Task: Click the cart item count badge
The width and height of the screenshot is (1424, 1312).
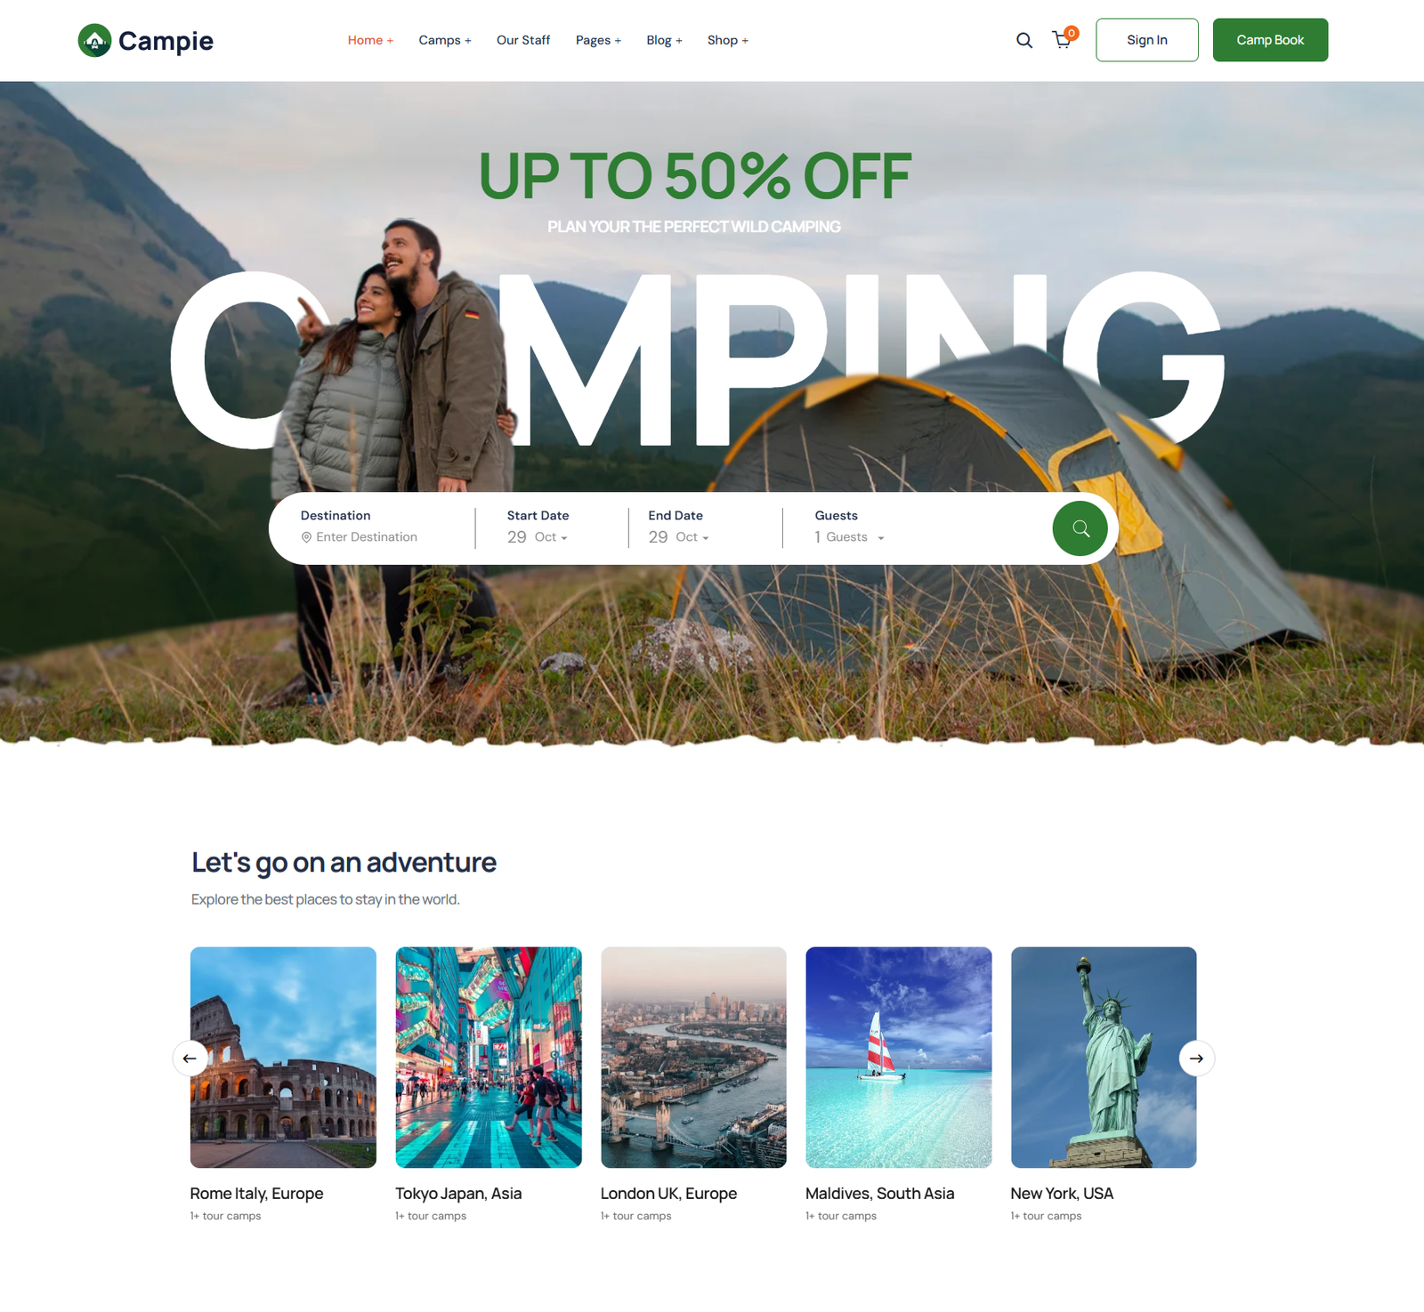Action: click(1072, 33)
